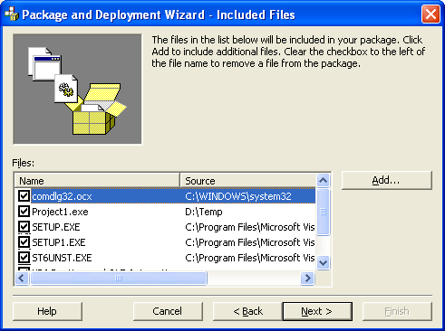Click the D:\Temp source cell
The image size is (445, 331).
click(204, 212)
